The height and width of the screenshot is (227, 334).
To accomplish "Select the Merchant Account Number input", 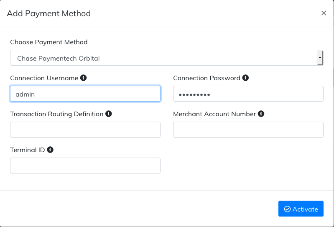I will click(248, 130).
